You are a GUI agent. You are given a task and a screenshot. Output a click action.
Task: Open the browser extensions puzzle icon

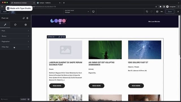[160, 7]
